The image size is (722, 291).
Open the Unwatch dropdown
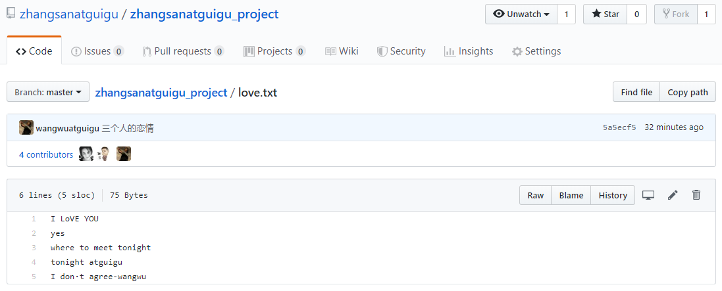(521, 14)
